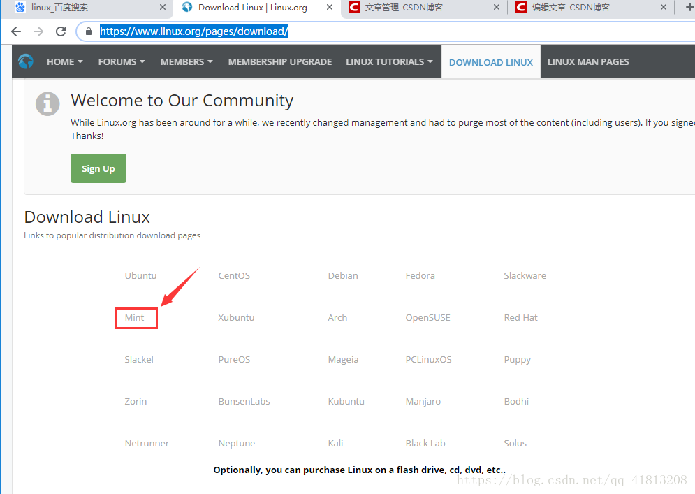Image resolution: width=695 pixels, height=494 pixels.
Task: Open the Kali download link
Action: pos(335,443)
